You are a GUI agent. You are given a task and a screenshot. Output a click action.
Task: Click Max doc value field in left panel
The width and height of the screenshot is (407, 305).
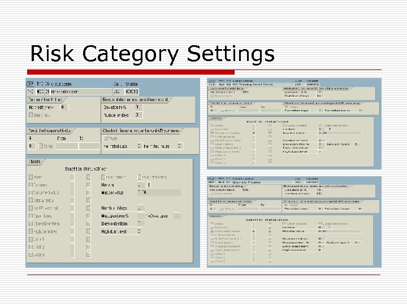coord(159,193)
